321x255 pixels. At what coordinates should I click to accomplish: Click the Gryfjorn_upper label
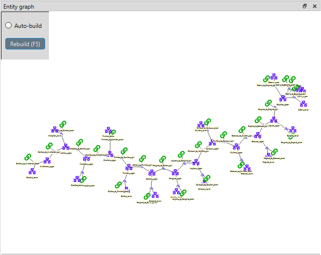pos(236,153)
